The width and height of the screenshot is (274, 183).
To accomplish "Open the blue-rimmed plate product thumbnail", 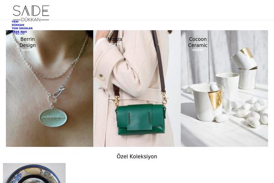I will tap(34, 173).
